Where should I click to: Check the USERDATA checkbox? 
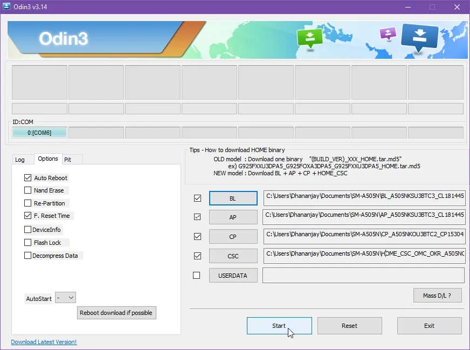(x=197, y=275)
